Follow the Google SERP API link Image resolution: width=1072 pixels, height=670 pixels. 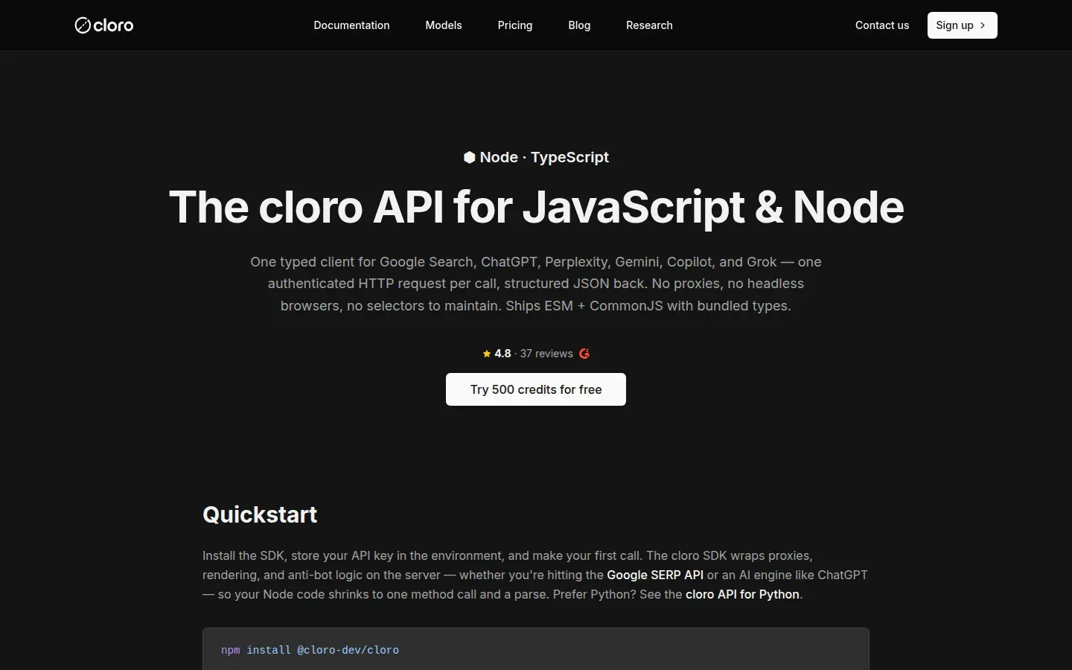tap(655, 575)
